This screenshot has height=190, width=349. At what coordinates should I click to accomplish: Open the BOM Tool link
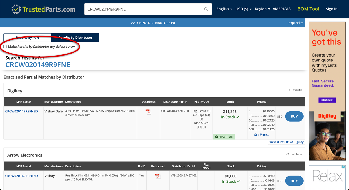click(x=308, y=9)
